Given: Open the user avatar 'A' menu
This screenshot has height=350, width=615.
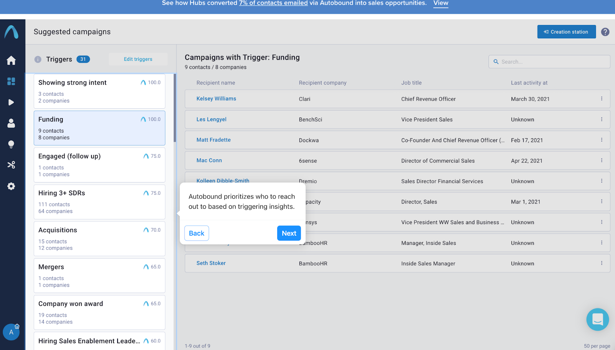Looking at the screenshot, I should tap(11, 332).
